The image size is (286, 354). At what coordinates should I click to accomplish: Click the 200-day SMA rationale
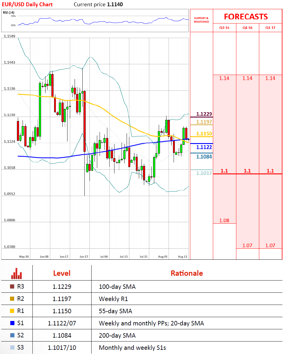click(x=117, y=336)
